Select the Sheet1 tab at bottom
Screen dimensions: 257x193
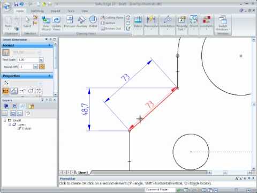click(x=83, y=173)
